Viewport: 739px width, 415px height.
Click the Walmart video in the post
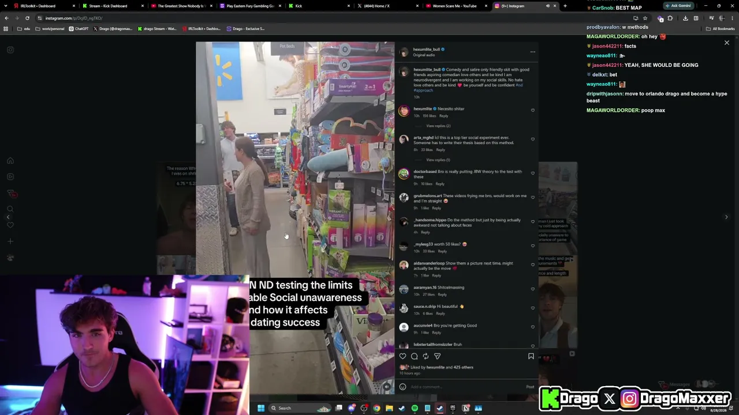[295, 218]
